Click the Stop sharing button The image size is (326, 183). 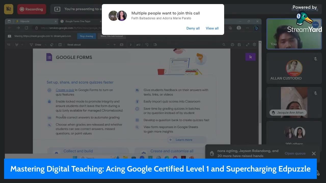click(x=86, y=36)
